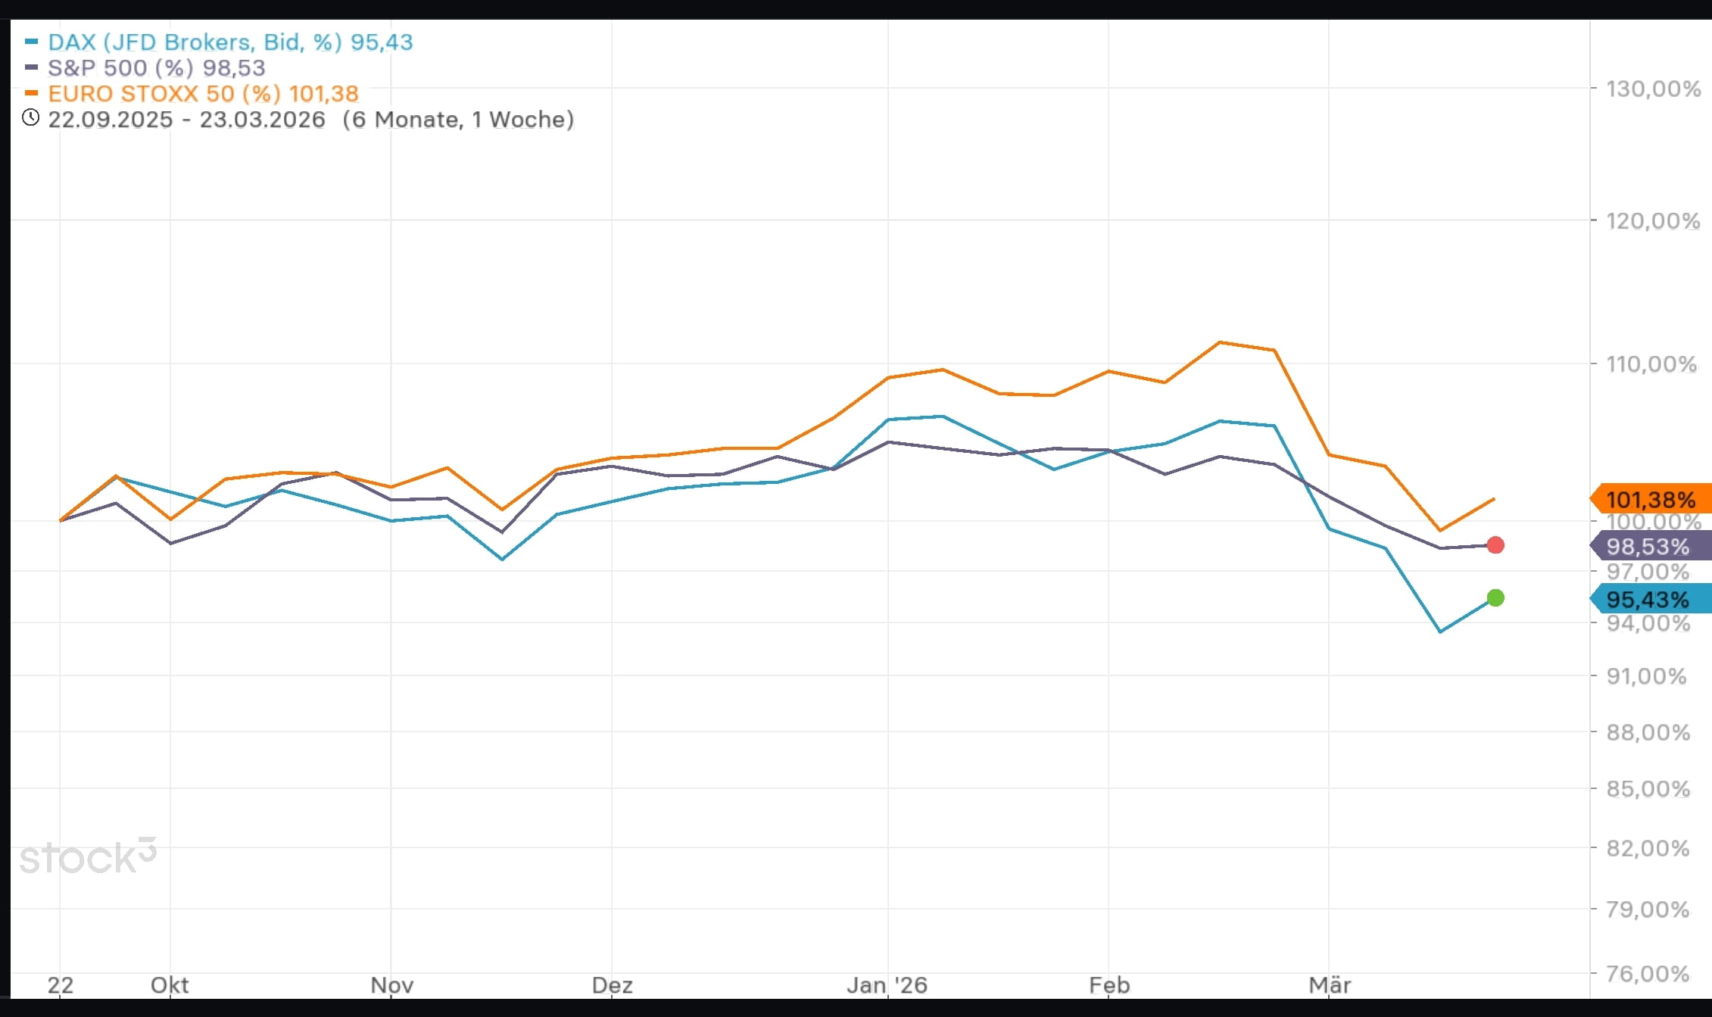Click the red dot ending S&P line
Image resolution: width=1712 pixels, height=1017 pixels.
coord(1495,545)
